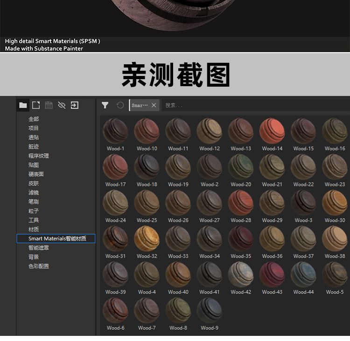Close the Smar... filter tag
The width and height of the screenshot is (350, 341).
(154, 105)
